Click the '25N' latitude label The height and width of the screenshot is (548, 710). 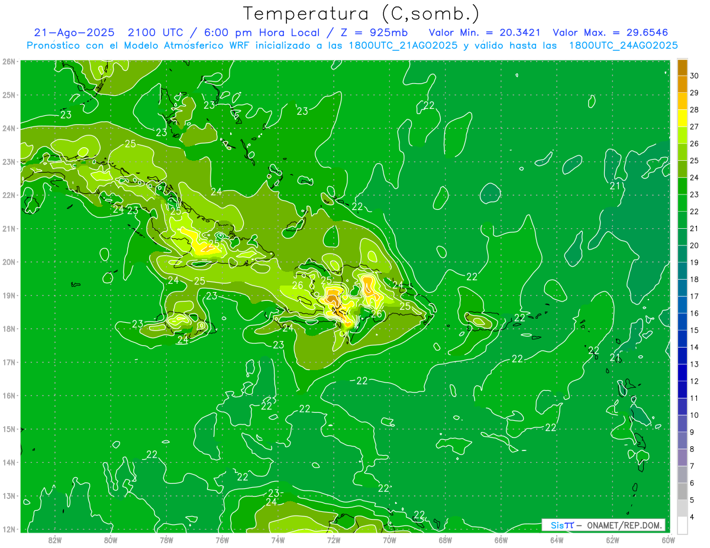[9, 95]
